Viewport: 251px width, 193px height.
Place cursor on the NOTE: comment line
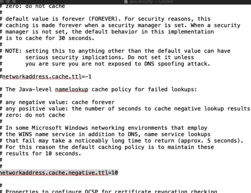point(115,51)
